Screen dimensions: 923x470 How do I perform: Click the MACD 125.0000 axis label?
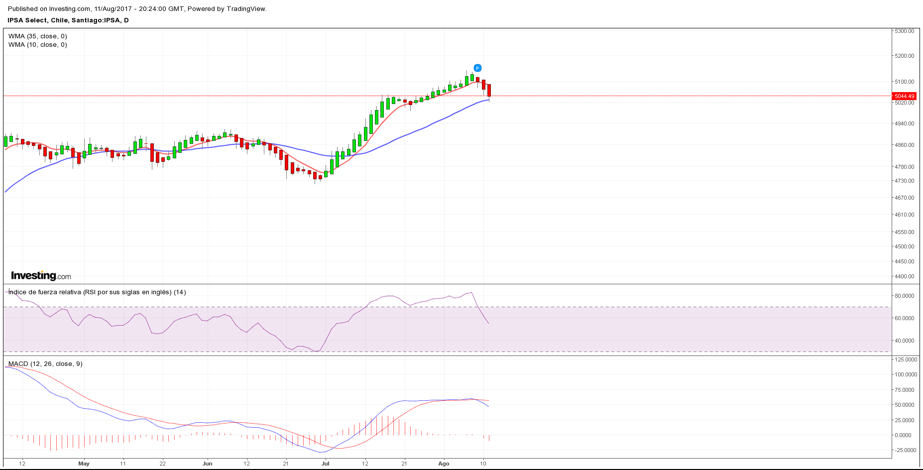pyautogui.click(x=906, y=359)
